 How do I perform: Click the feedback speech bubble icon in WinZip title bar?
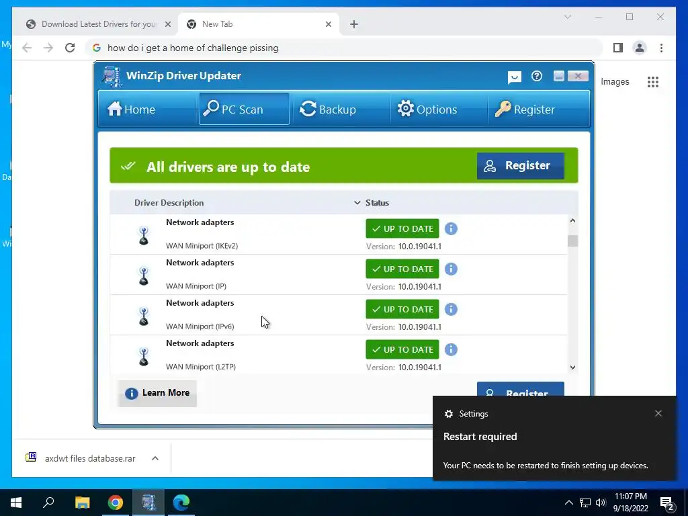pos(514,77)
